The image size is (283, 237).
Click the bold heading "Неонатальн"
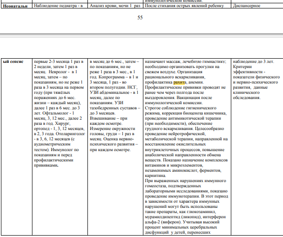click(16, 6)
